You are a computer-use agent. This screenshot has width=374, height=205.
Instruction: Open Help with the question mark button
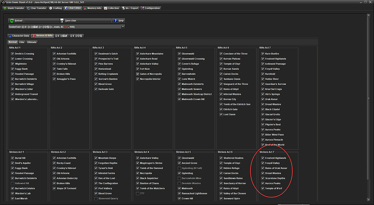(x=119, y=21)
